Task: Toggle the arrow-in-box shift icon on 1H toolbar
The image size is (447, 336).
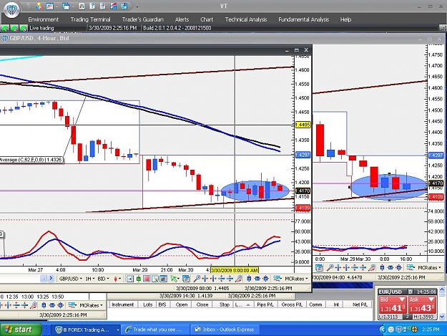Action: [129, 279]
